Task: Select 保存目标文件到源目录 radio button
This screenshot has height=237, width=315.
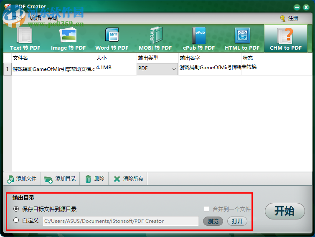Action: pyautogui.click(x=16, y=209)
